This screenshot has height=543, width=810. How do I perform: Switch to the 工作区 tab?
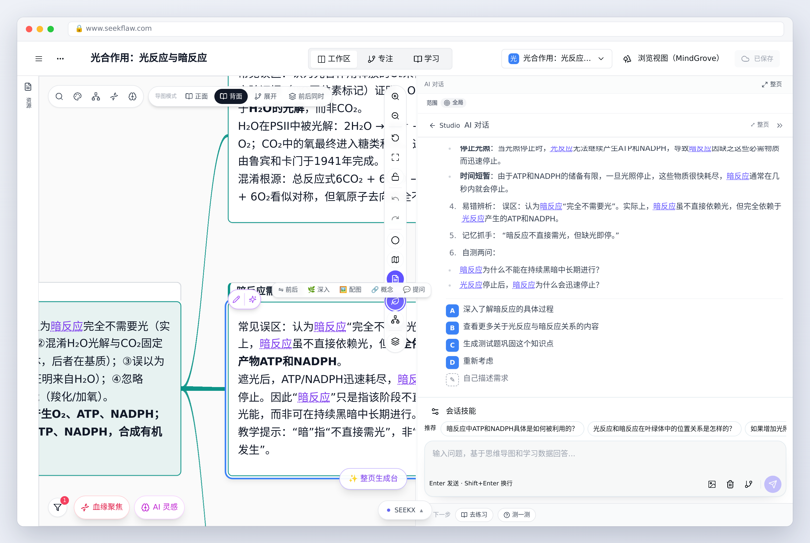click(334, 58)
